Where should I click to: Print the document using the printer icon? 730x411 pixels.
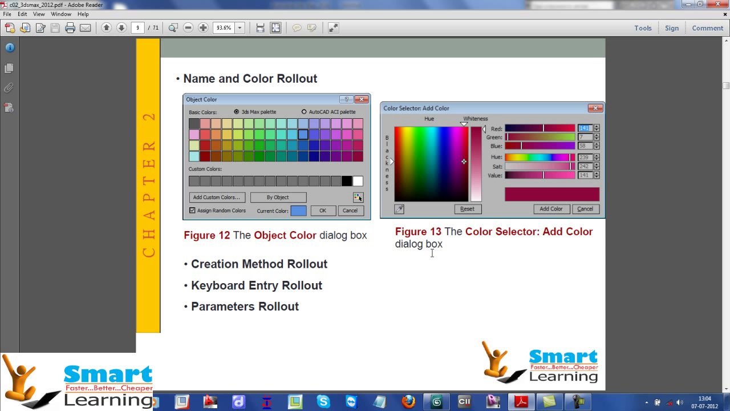click(x=70, y=28)
